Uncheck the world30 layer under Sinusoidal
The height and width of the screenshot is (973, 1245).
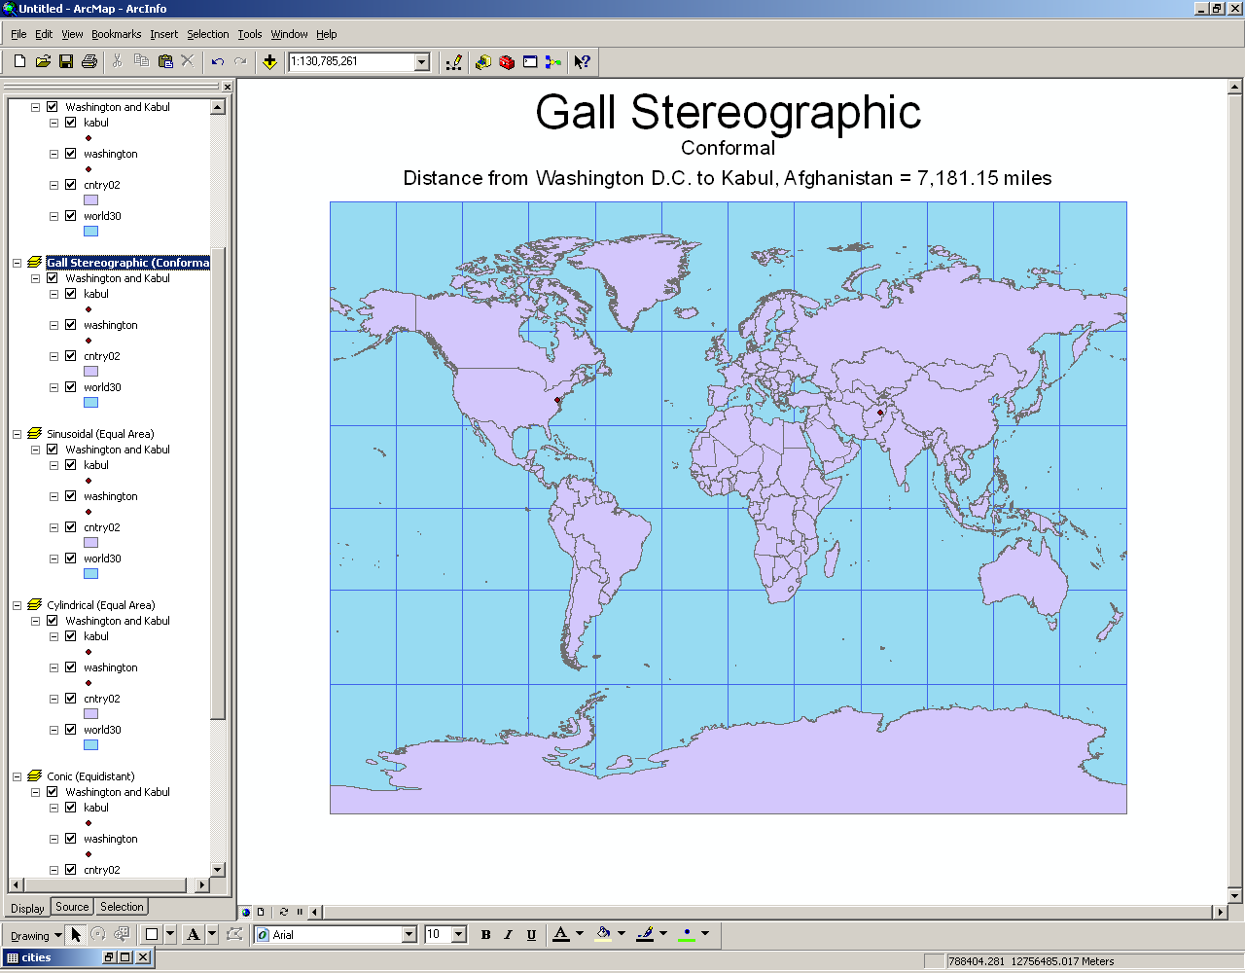(70, 558)
